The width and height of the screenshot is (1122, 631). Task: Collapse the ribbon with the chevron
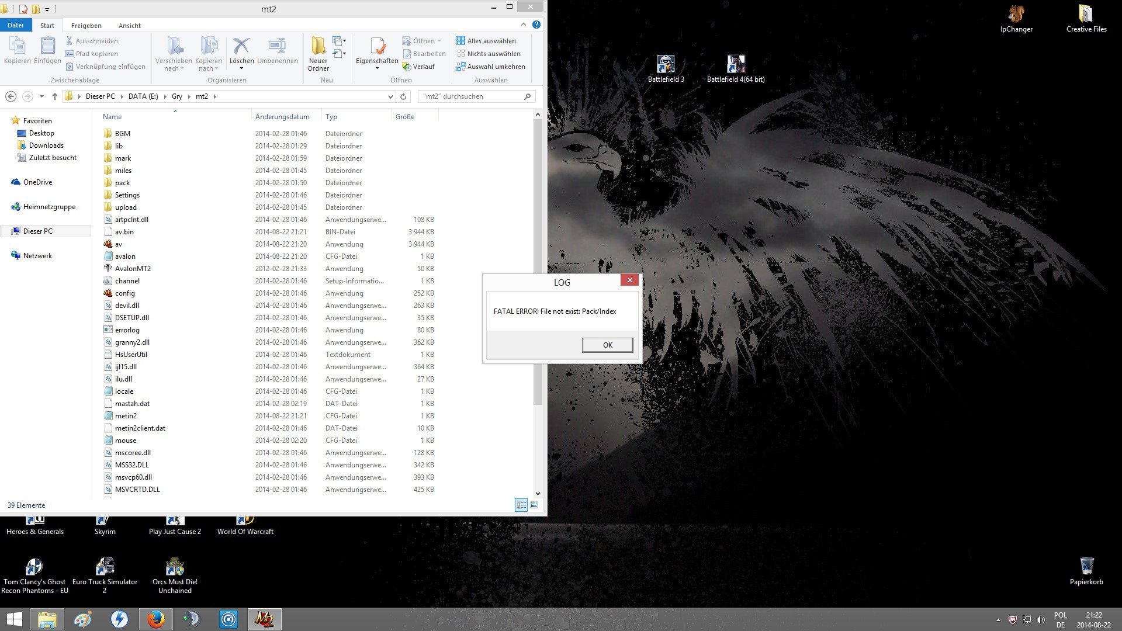(523, 25)
